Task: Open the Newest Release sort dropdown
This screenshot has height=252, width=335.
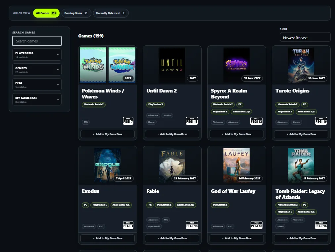Action: pyautogui.click(x=305, y=38)
